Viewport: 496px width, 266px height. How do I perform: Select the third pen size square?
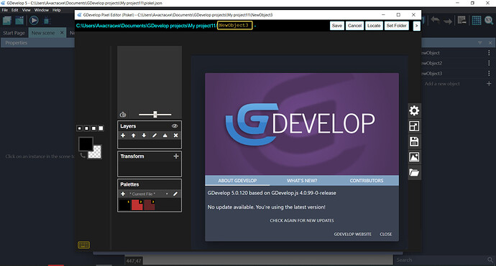point(93,128)
